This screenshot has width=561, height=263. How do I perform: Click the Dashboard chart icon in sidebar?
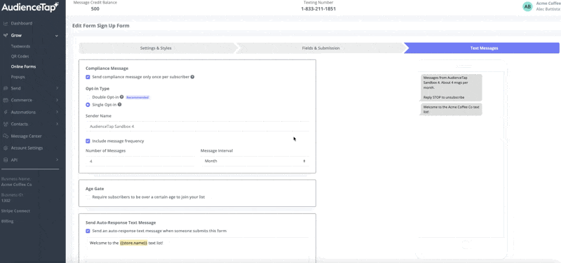click(6, 24)
